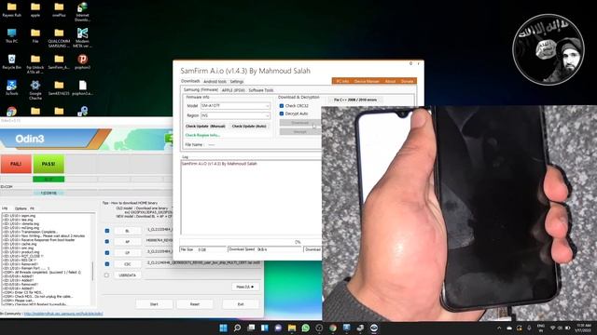This screenshot has height=335, width=597.
Task: Open the frp Unlock A10s folder
Action: (x=35, y=64)
